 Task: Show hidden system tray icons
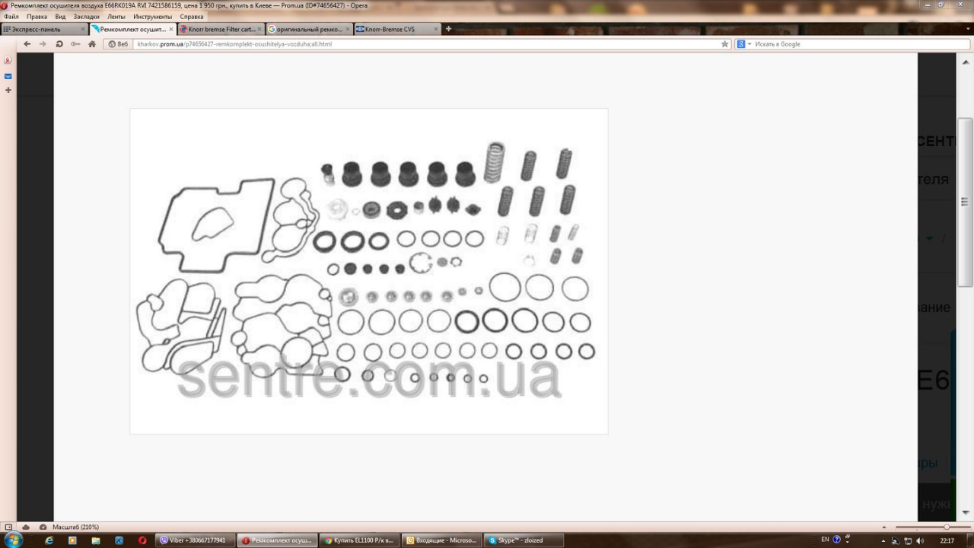[x=884, y=540]
